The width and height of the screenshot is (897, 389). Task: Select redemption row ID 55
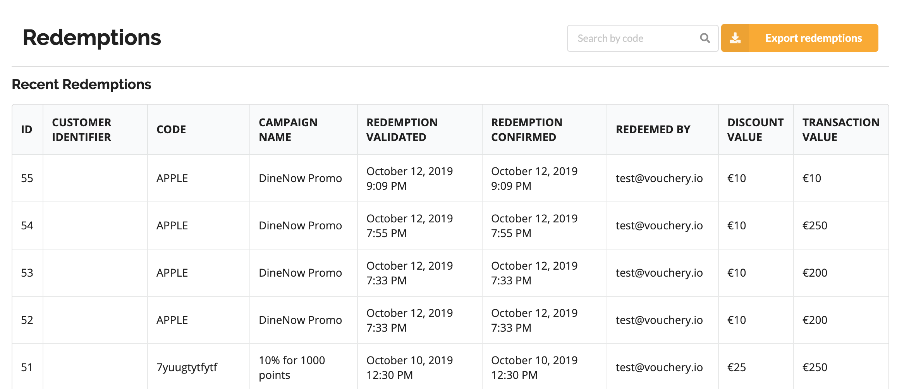click(27, 178)
